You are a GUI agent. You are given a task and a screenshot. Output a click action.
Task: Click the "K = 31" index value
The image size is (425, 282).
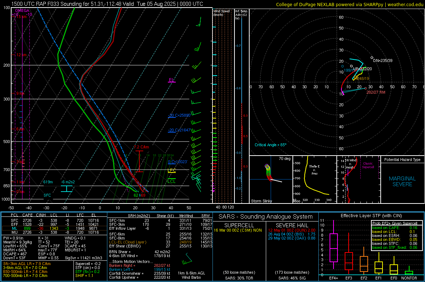click(x=43, y=238)
